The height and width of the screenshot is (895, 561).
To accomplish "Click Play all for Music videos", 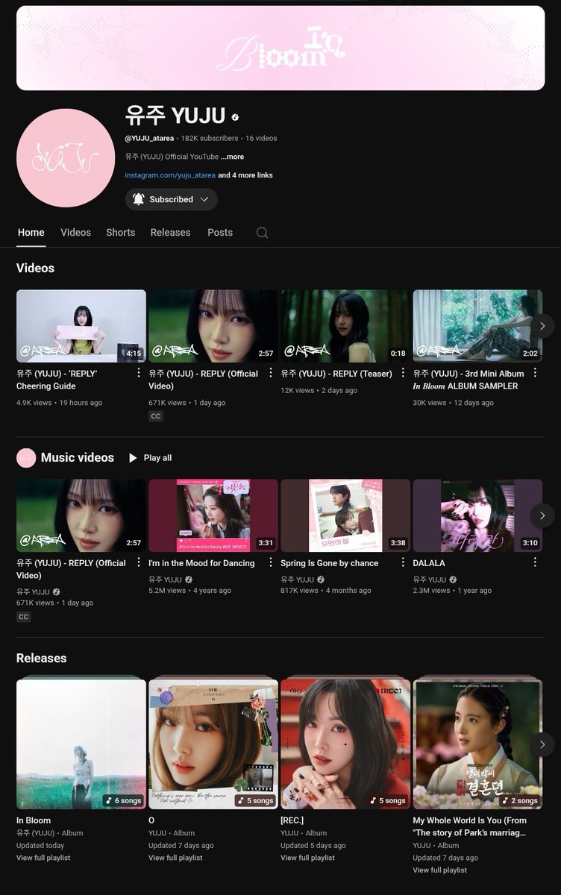I will coord(150,458).
